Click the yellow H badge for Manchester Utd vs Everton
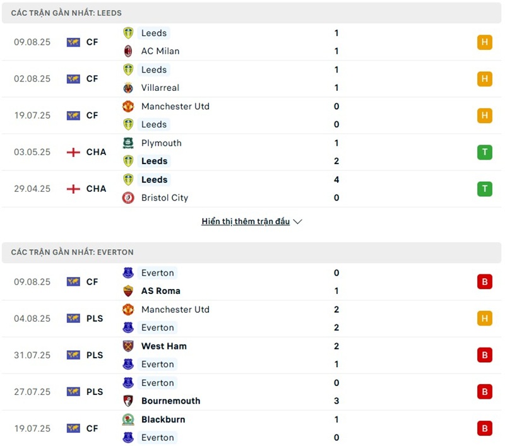Viewport: 505px width, 446px height. pos(484,319)
